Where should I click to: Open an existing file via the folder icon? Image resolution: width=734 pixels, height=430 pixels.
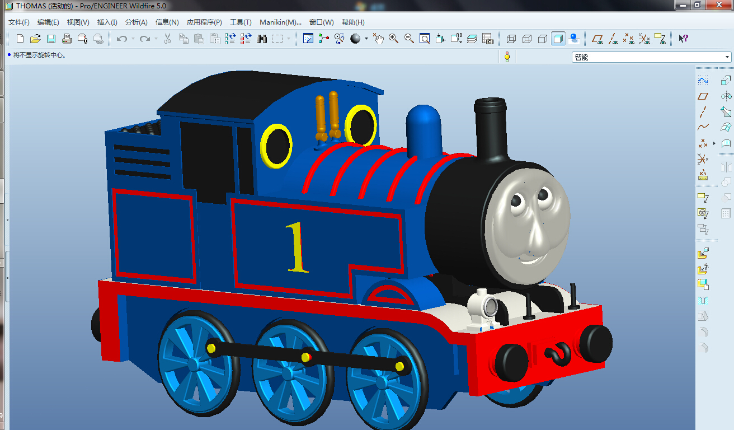[x=35, y=39]
